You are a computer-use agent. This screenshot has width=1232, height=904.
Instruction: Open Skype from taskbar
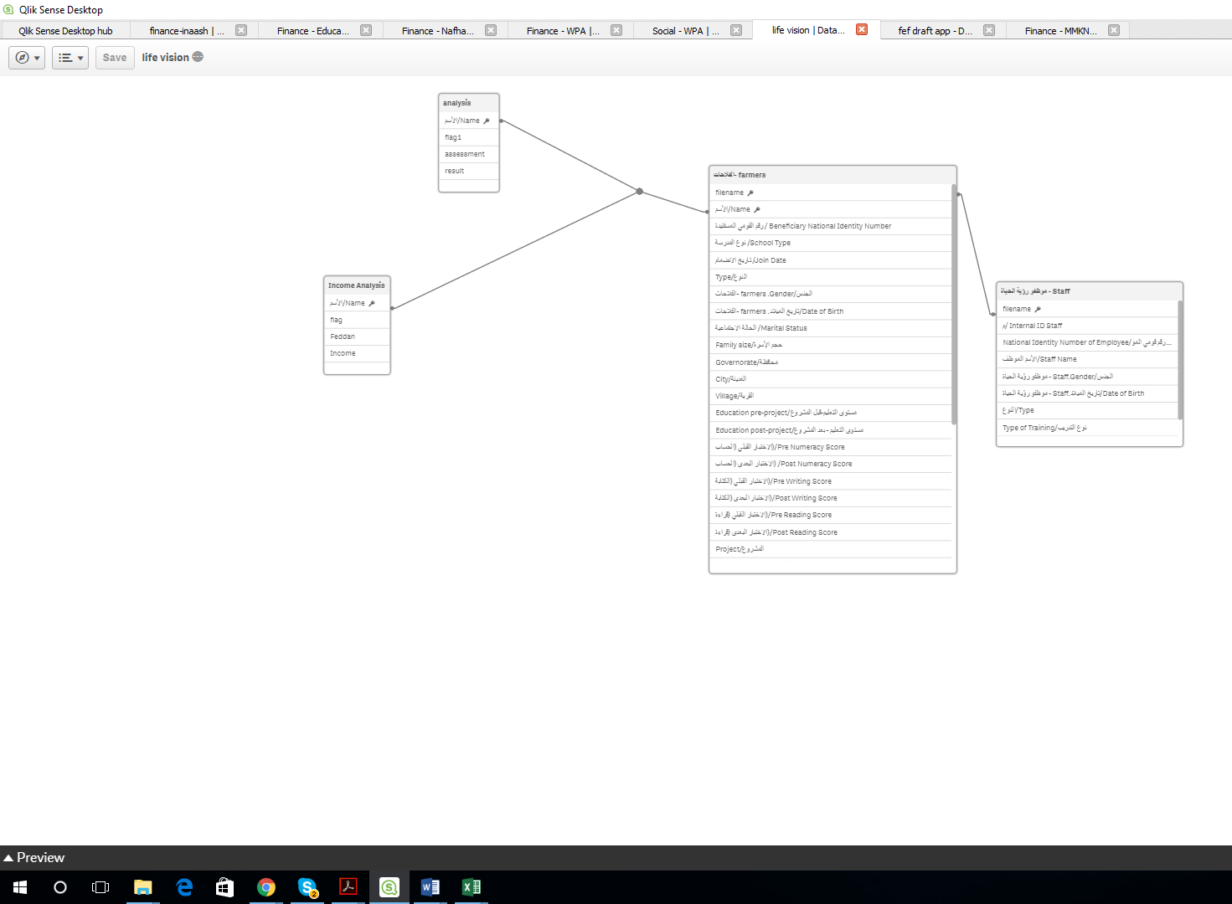click(x=307, y=887)
